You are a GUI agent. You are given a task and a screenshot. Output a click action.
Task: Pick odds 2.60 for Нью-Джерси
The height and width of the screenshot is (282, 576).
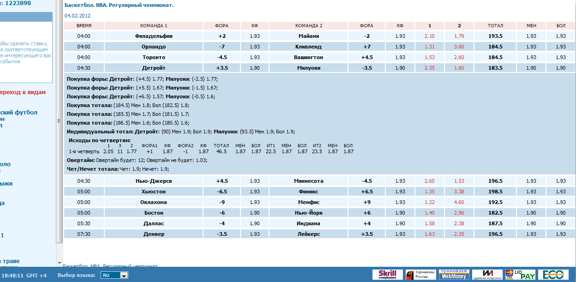click(430, 181)
